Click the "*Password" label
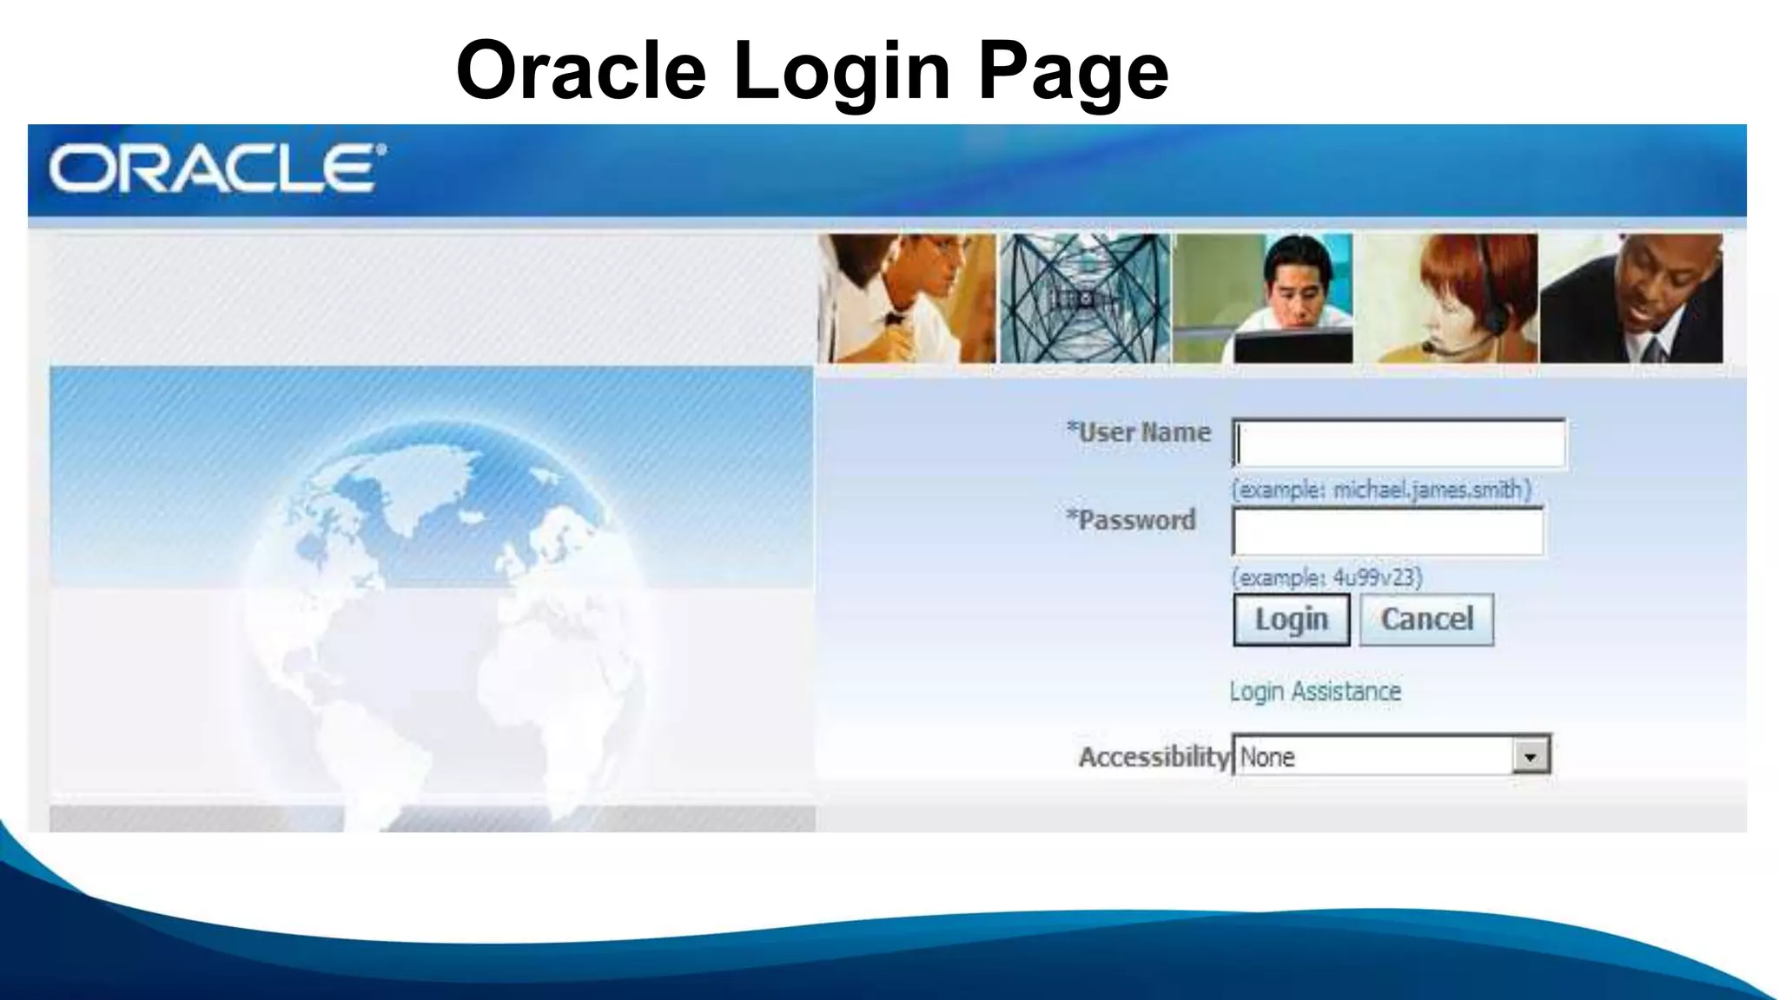The width and height of the screenshot is (1779, 1000). [x=1131, y=520]
